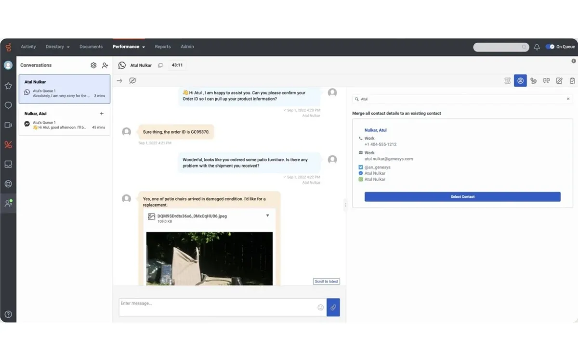Select the Nulkar, Atul Messenger conversation card

coord(65,120)
